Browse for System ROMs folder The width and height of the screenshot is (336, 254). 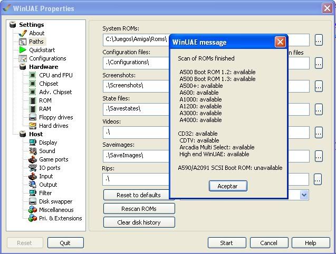pos(319,40)
